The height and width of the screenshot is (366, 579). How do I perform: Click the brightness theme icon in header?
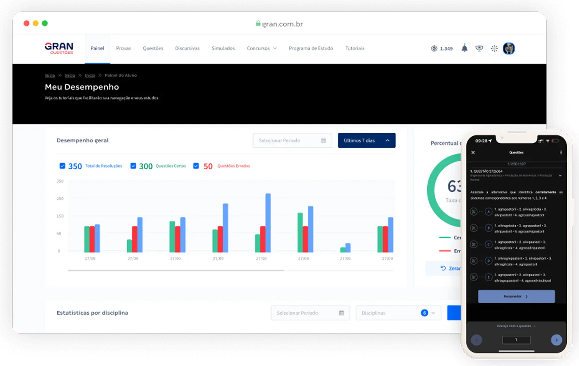point(494,48)
